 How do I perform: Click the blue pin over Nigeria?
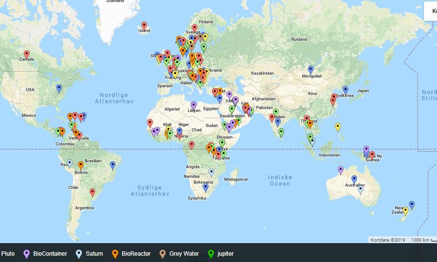click(180, 131)
